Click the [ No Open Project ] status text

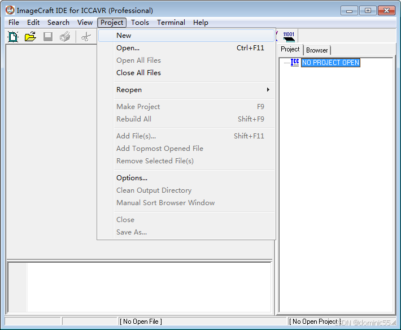[315, 322]
